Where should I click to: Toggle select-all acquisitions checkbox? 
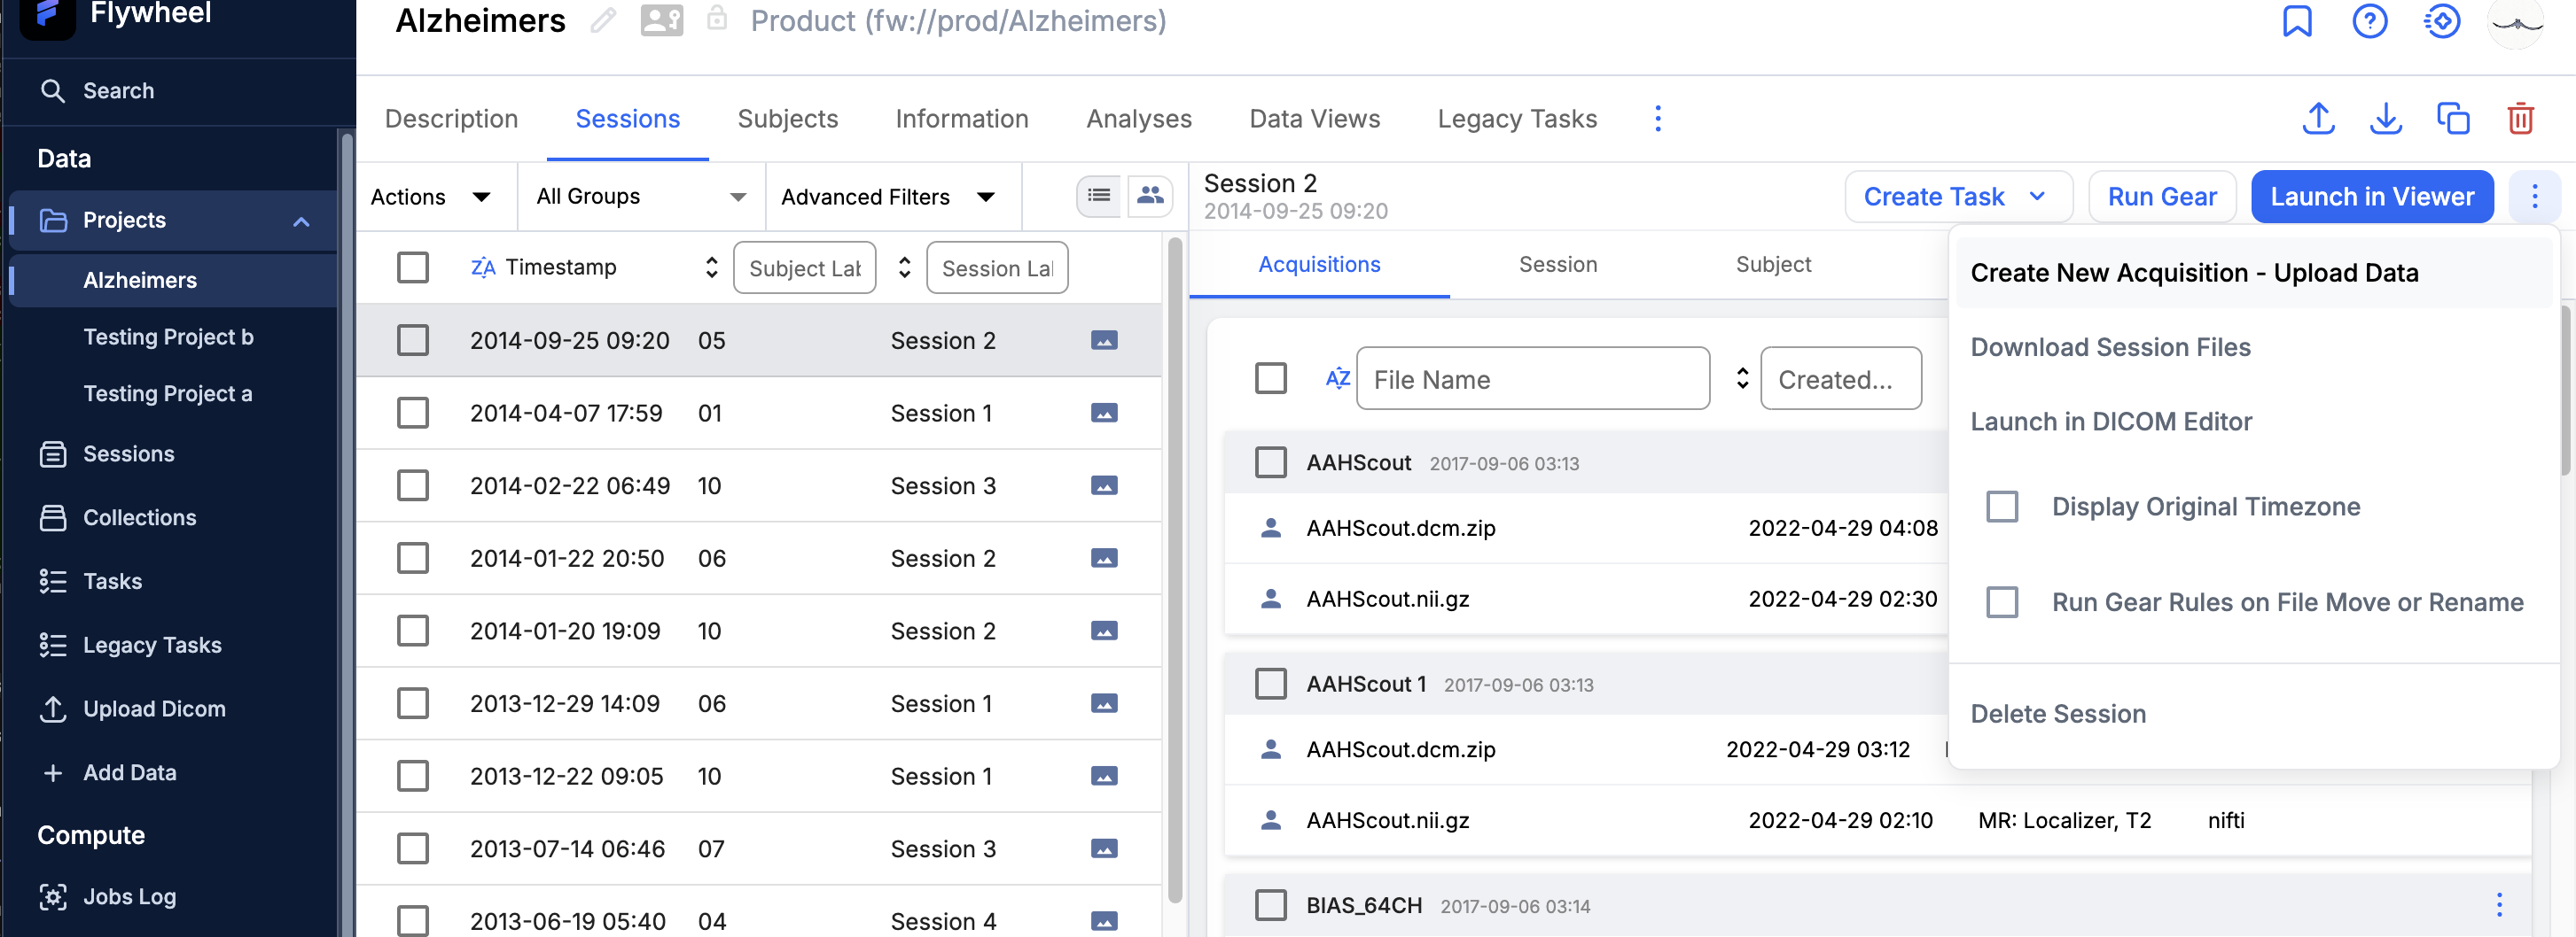[1271, 378]
